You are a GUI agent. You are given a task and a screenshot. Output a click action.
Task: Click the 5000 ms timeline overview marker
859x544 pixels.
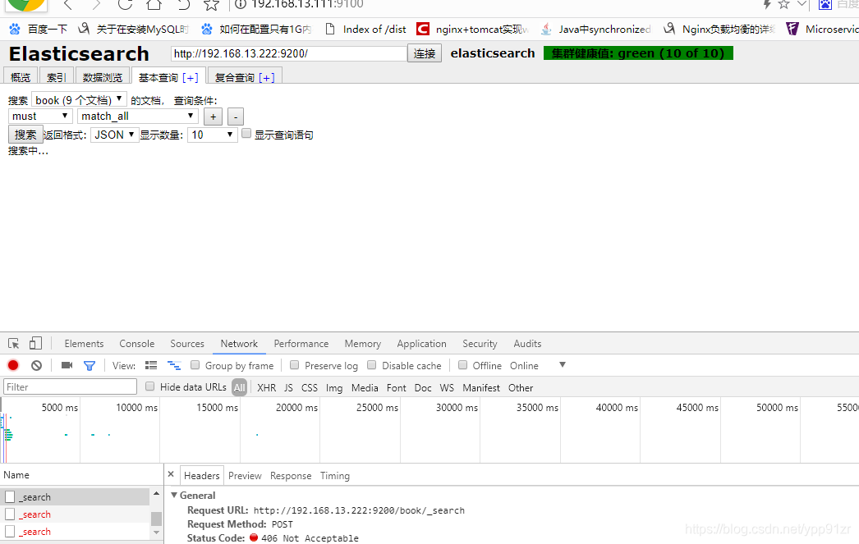pyautogui.click(x=60, y=407)
